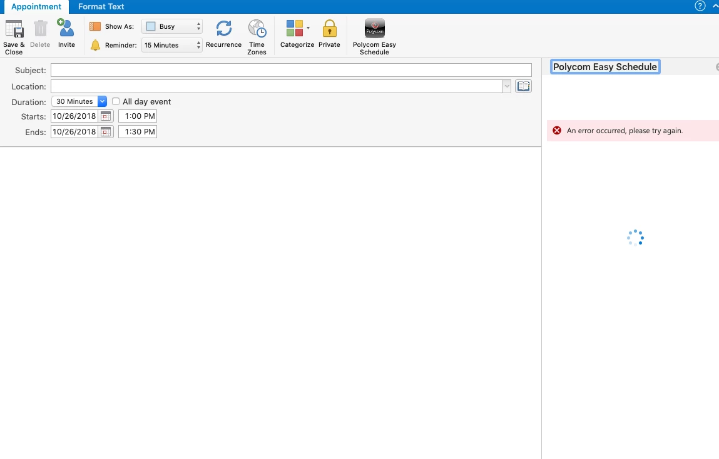Open the Help question mark icon
The width and height of the screenshot is (719, 459).
pyautogui.click(x=700, y=6)
